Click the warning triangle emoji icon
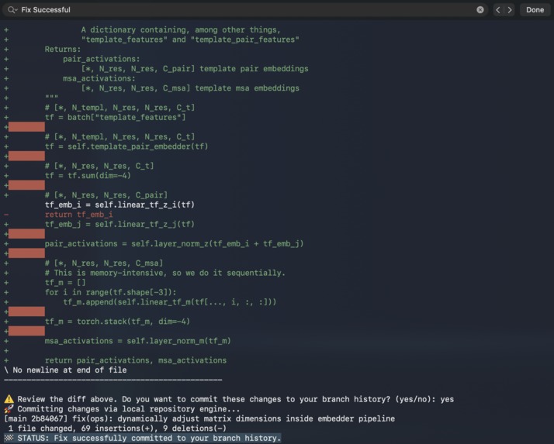The image size is (554, 444). pyautogui.click(x=9, y=399)
